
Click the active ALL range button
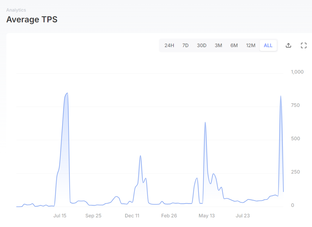(268, 45)
